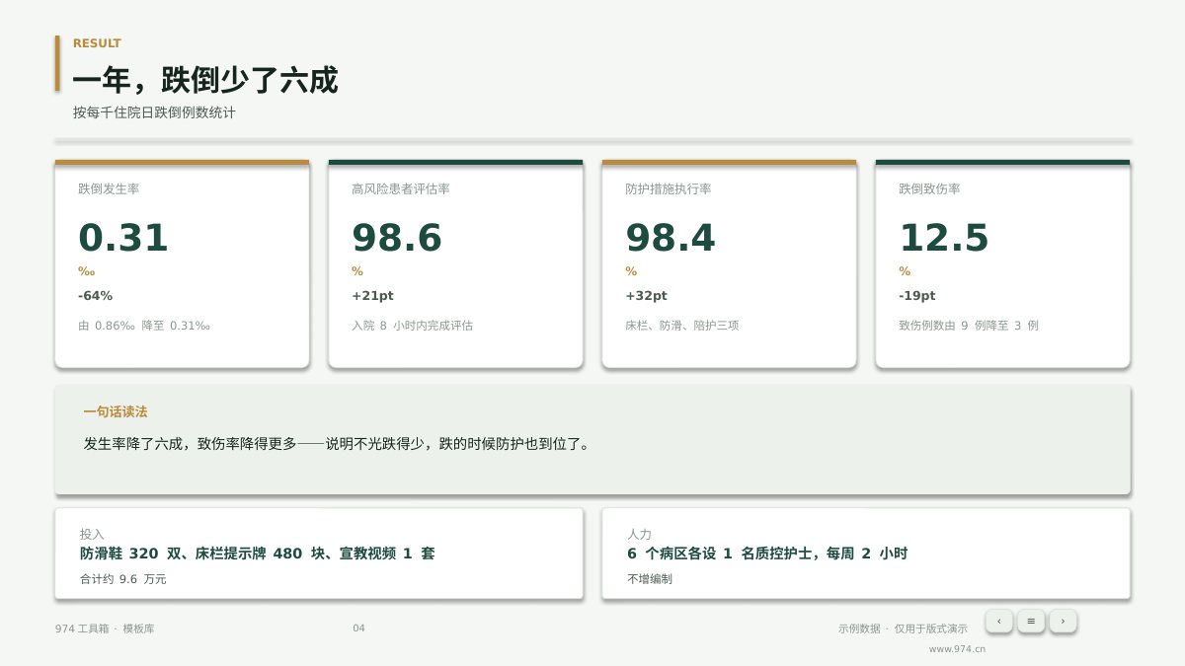Click the 98.4 value
The height and width of the screenshot is (666, 1185).
tap(671, 239)
